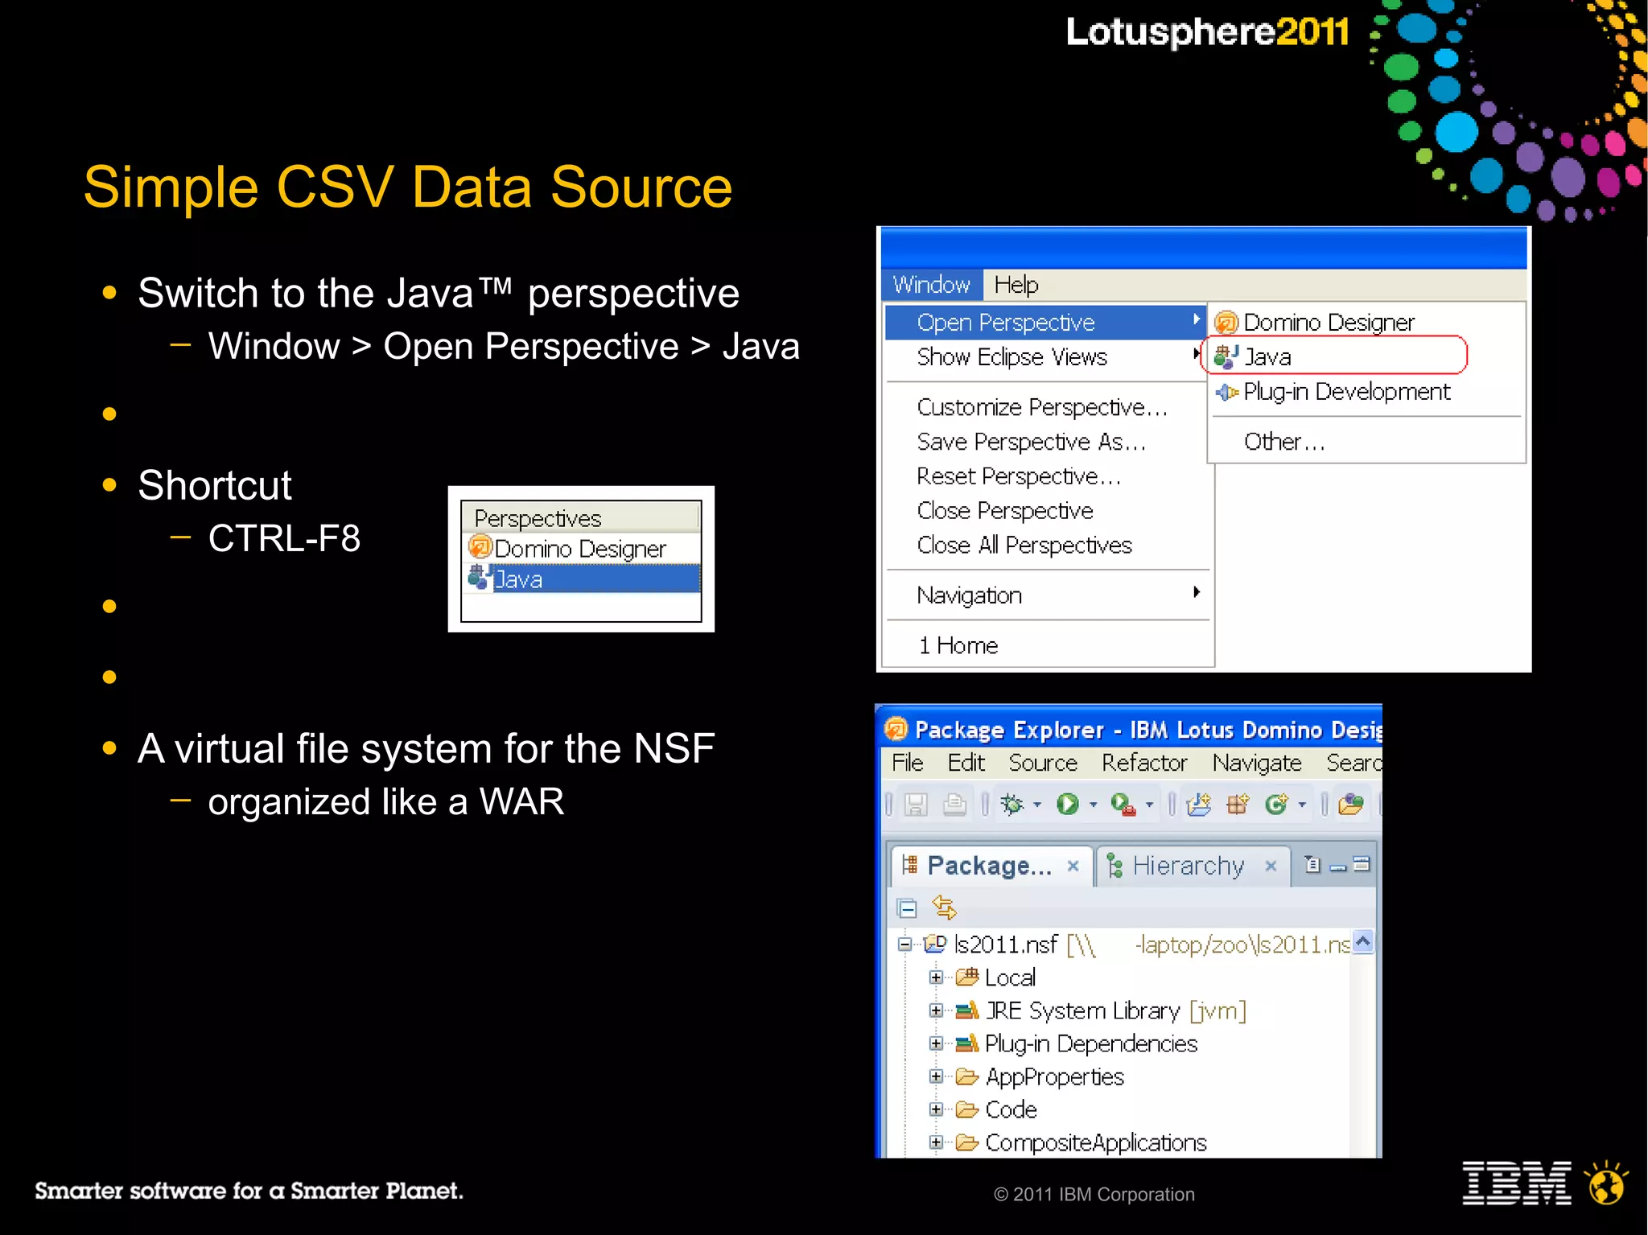Click the New Java Package icon

click(1238, 804)
